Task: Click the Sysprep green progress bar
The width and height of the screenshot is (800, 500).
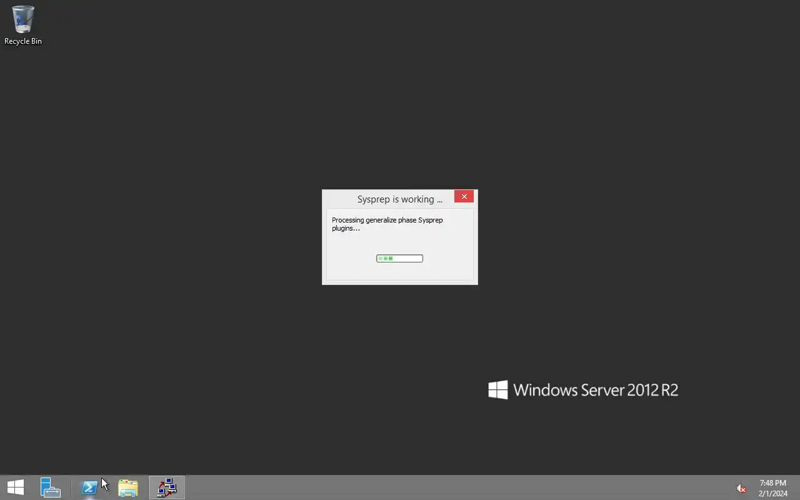Action: click(x=399, y=259)
